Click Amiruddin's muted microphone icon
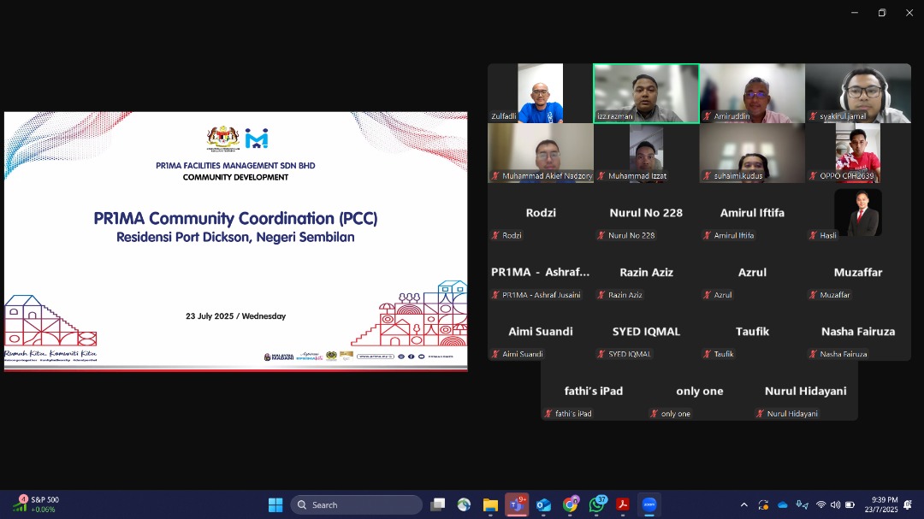 pos(708,116)
